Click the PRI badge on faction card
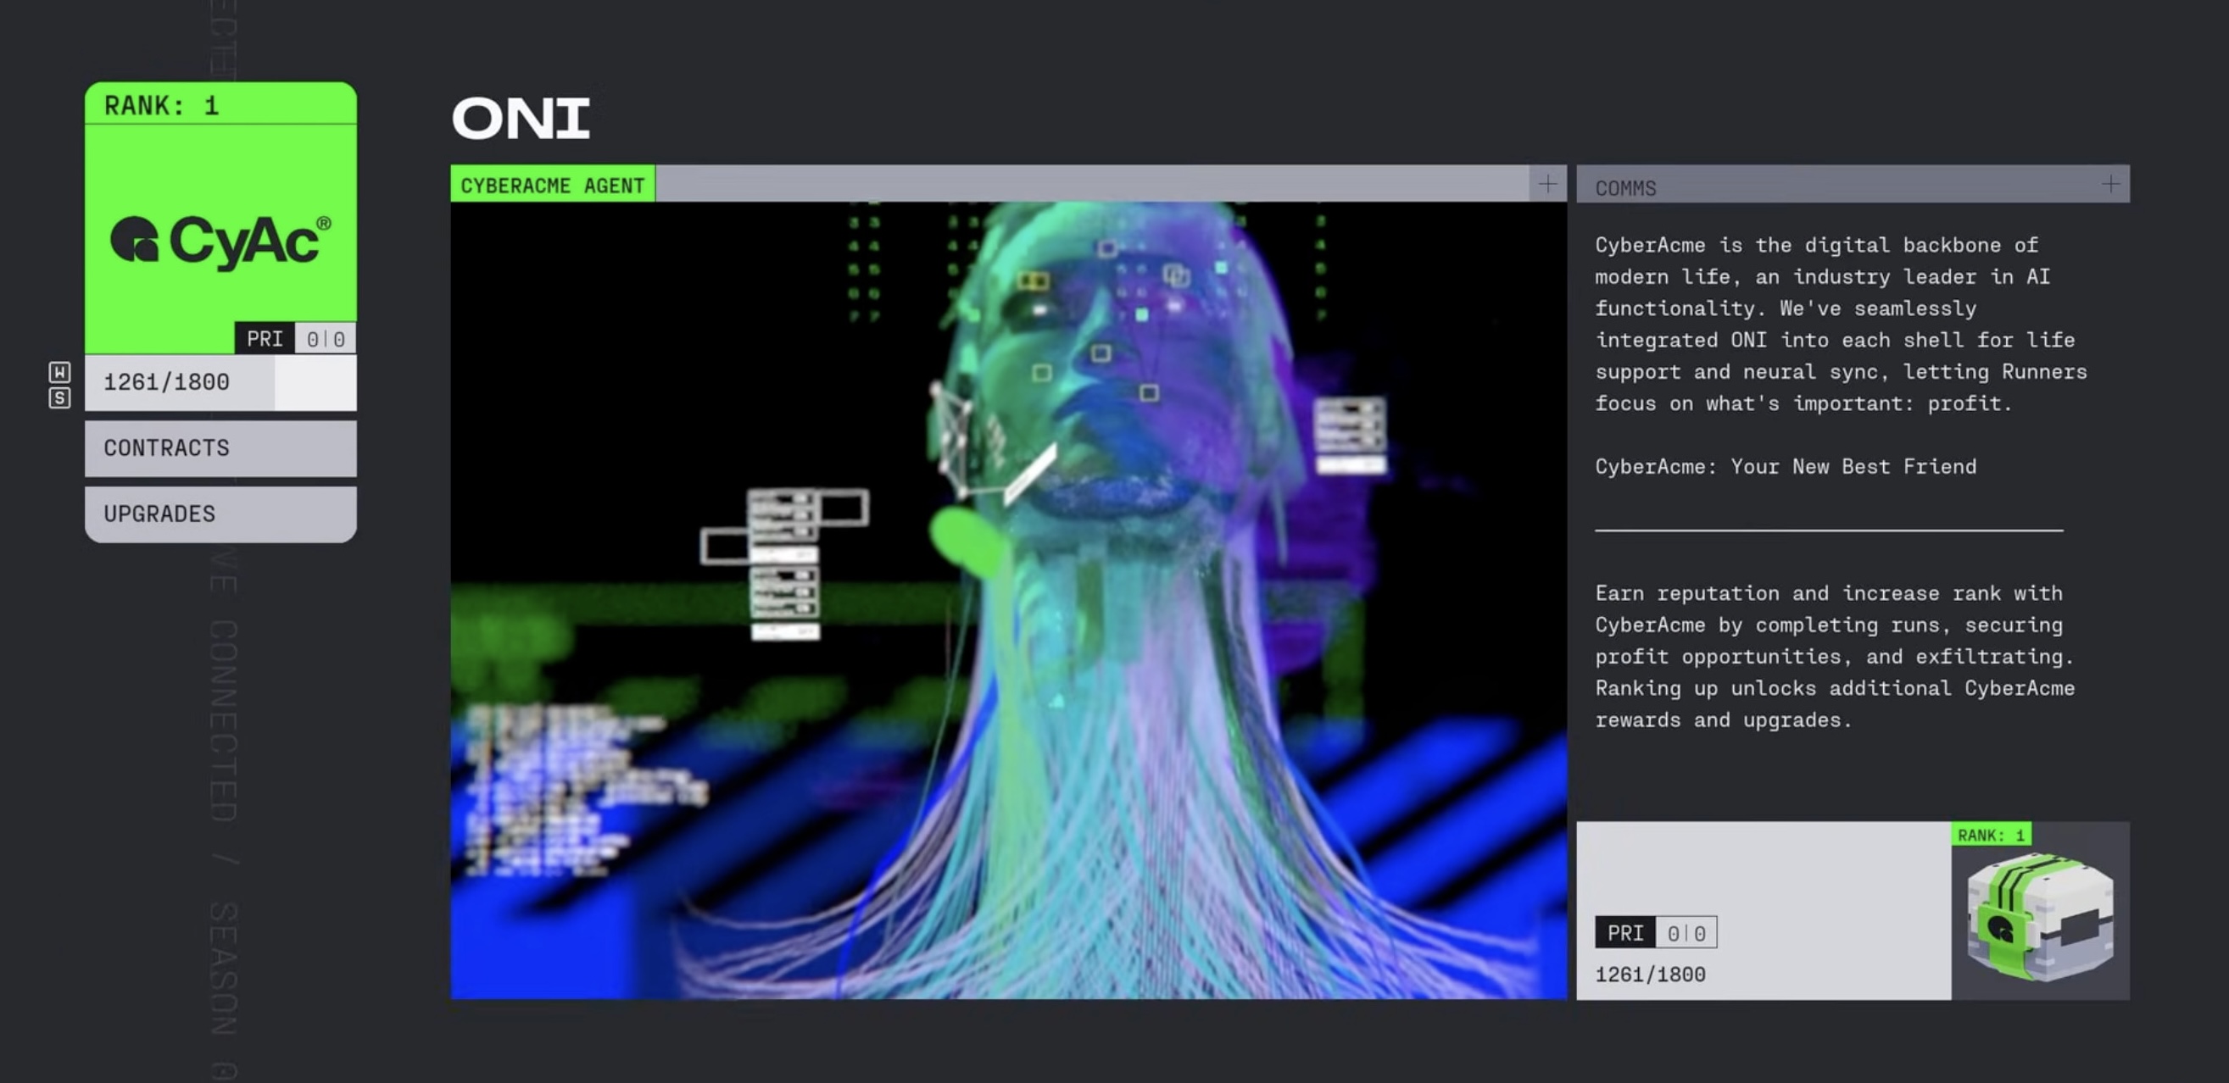 [x=265, y=338]
